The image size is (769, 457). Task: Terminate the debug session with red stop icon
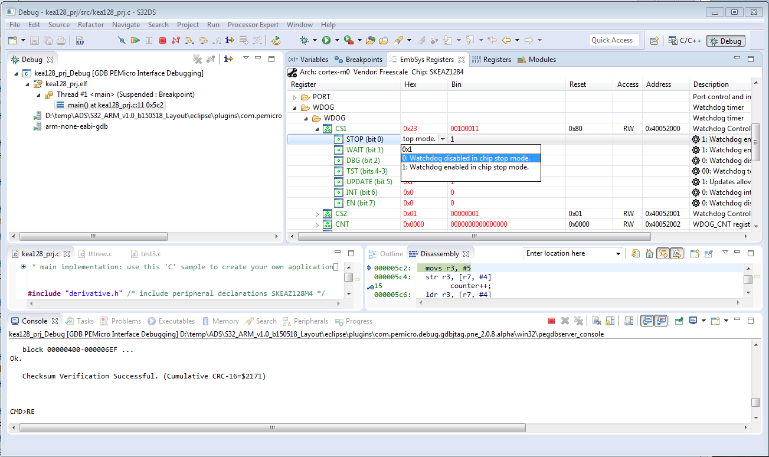coord(163,40)
